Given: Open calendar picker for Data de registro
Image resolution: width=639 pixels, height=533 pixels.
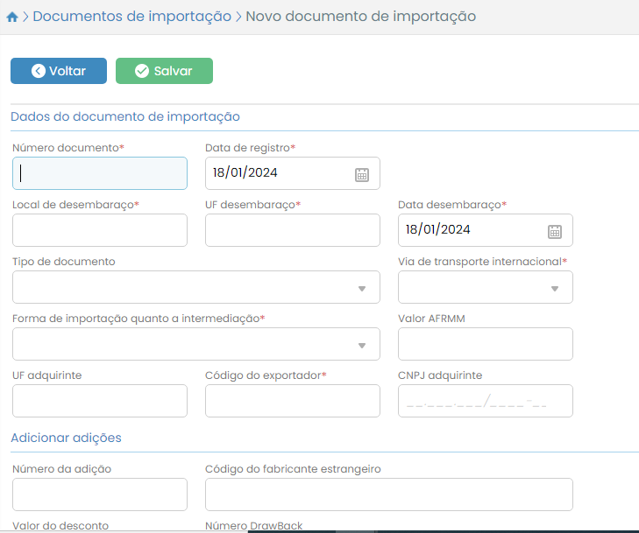Looking at the screenshot, I should pos(362,174).
